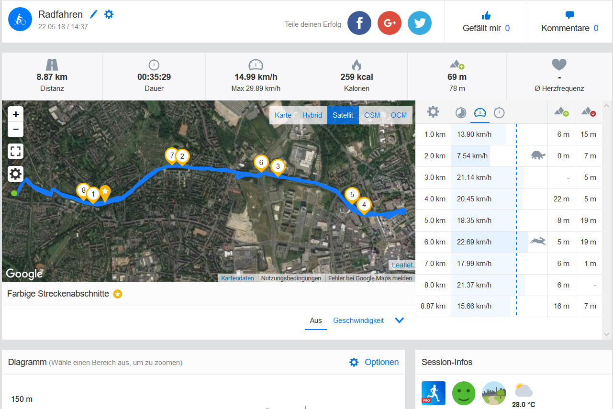Viewport: 613px width, 409px height.
Task: Expand colored segments options chevron
Action: [x=400, y=321]
